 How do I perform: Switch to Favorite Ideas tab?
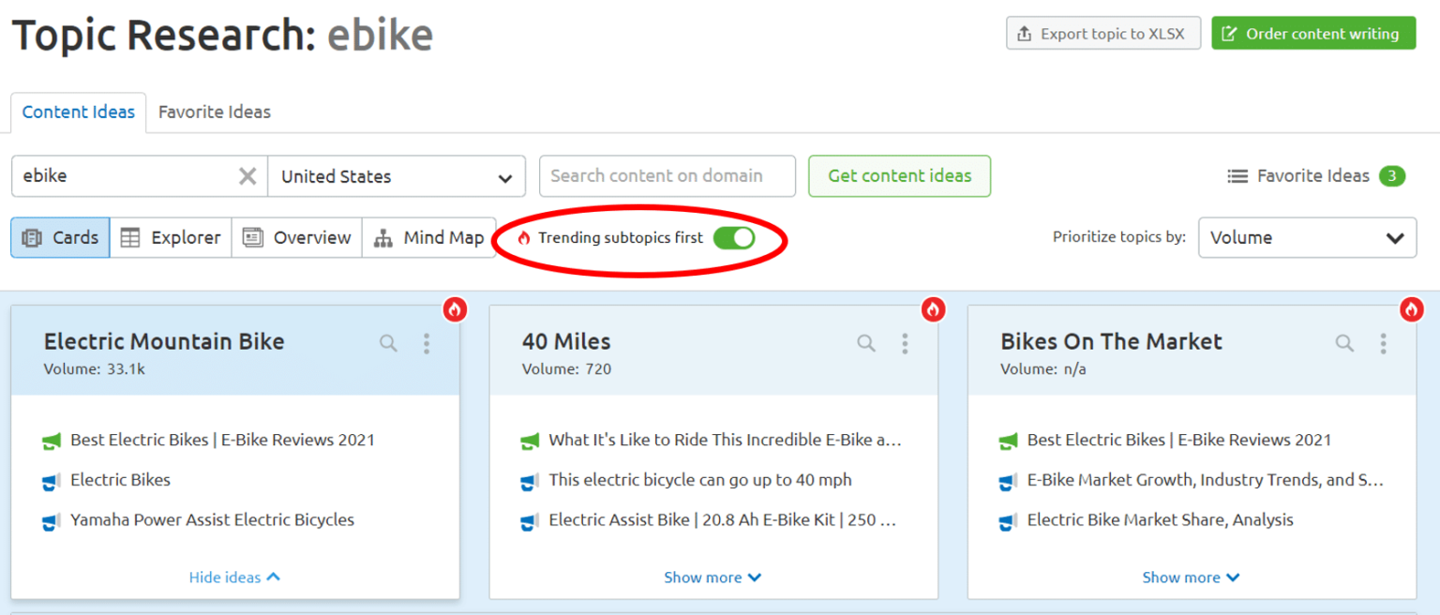(215, 112)
